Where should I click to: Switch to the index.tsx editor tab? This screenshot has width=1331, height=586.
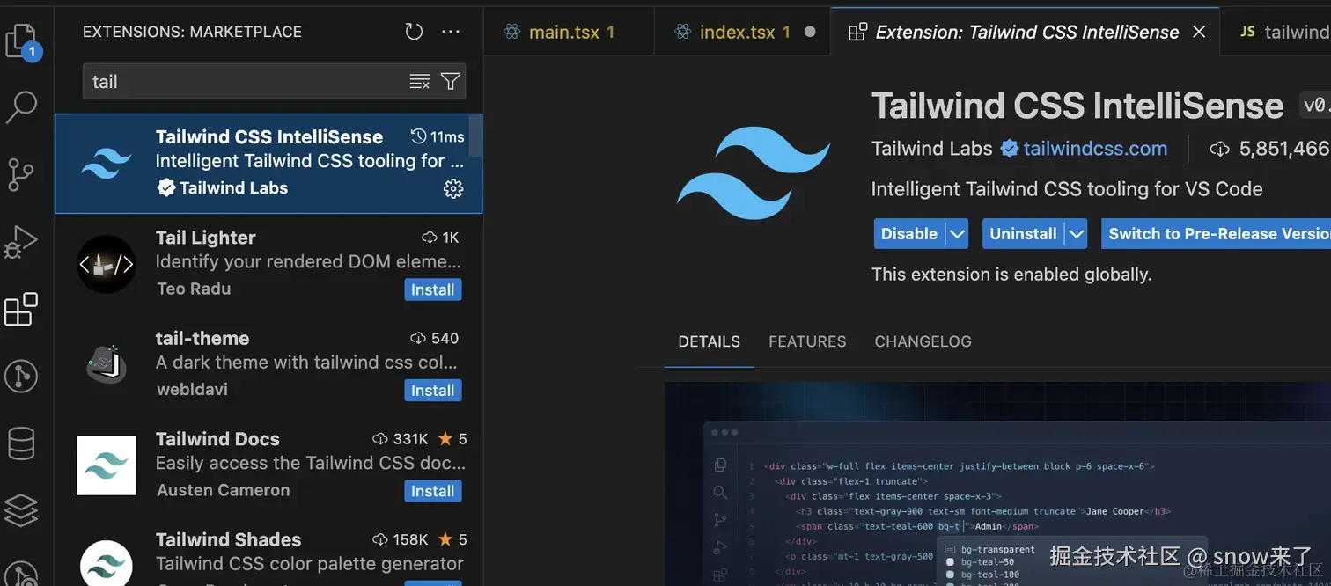[743, 32]
